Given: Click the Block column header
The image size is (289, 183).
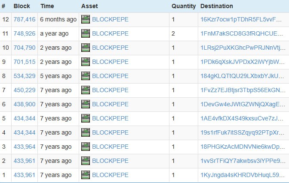Looking at the screenshot, I should [22, 6].
